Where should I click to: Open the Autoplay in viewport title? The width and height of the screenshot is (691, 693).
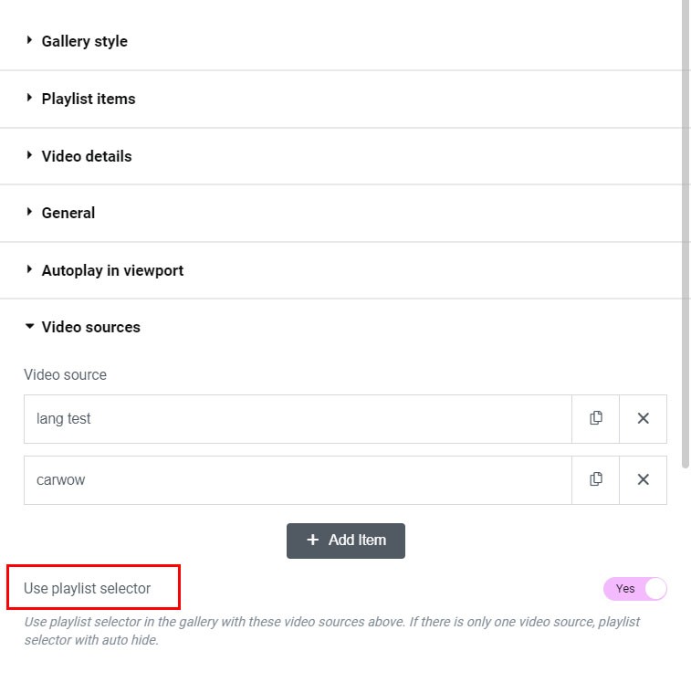coord(112,270)
